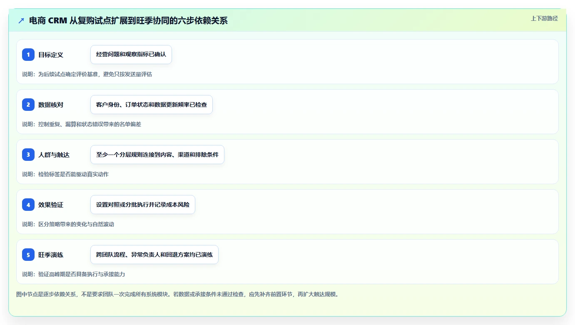The height and width of the screenshot is (325, 575).
Task: Click the step number 2 badge
Action: (x=28, y=105)
